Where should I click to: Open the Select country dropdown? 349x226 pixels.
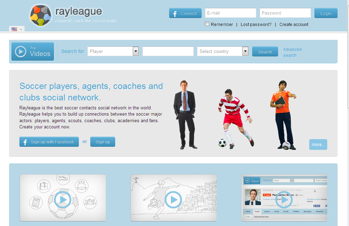(245, 51)
